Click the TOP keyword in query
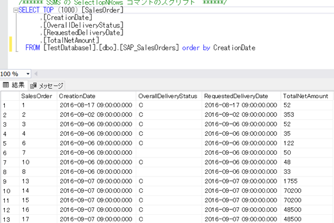This screenshot has width=334, height=223. pyautogui.click(x=48, y=10)
